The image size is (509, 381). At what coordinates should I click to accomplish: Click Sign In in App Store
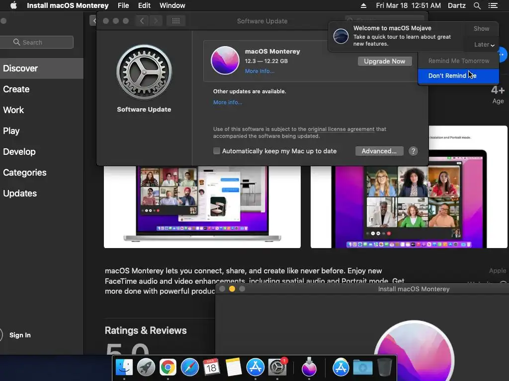(20, 335)
